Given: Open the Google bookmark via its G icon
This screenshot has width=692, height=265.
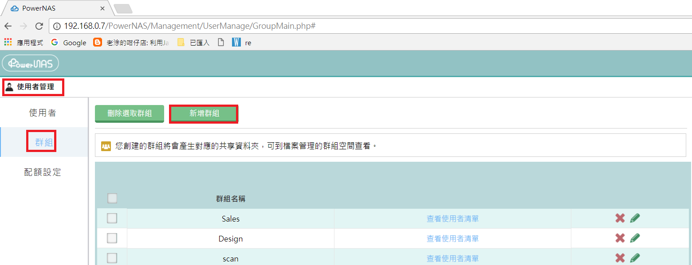Looking at the screenshot, I should click(x=54, y=42).
